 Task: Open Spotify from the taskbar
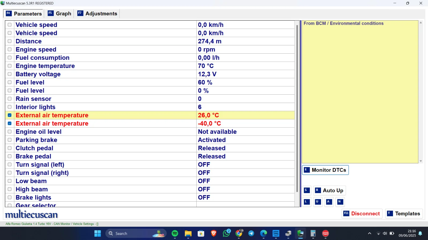pyautogui.click(x=175, y=234)
